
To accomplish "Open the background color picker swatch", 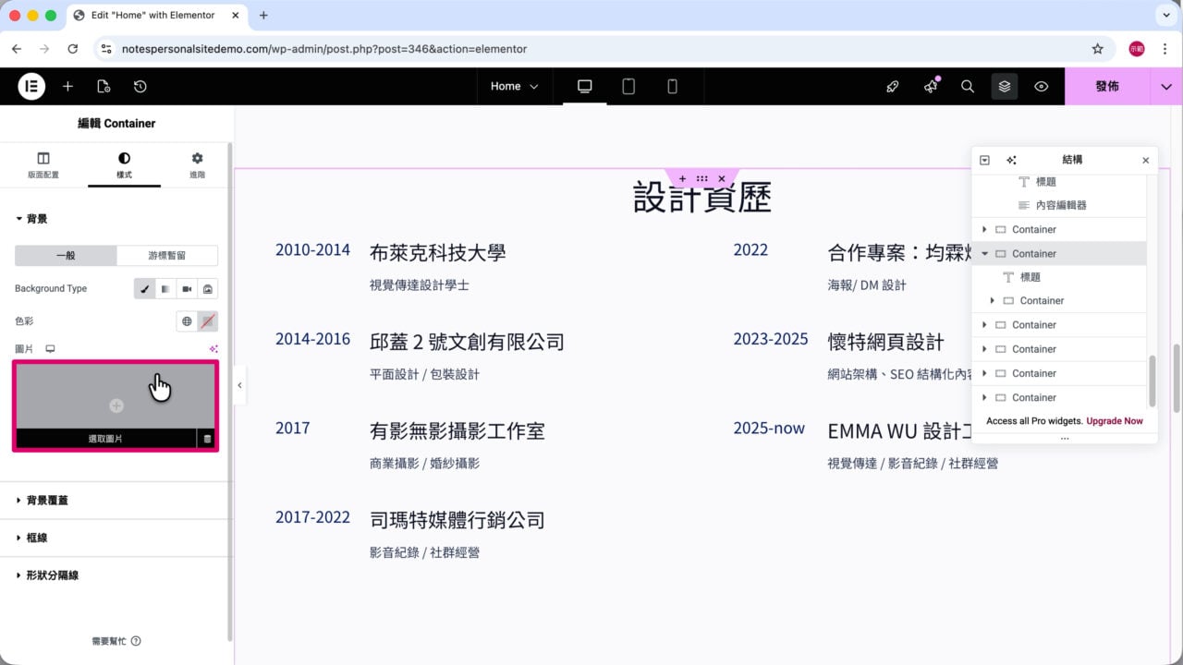I will point(208,321).
